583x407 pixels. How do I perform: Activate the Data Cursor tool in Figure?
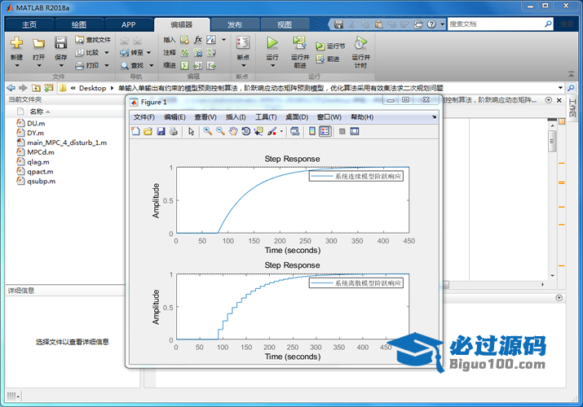point(258,131)
